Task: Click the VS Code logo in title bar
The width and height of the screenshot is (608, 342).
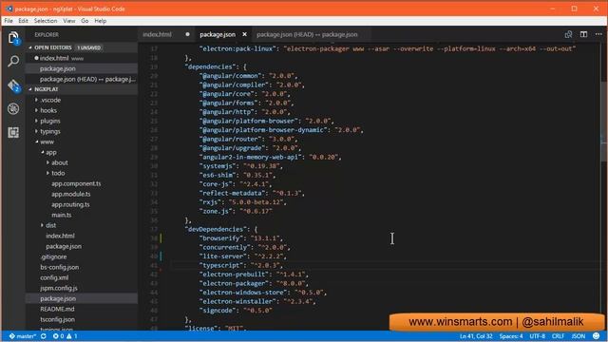Action: coord(9,9)
